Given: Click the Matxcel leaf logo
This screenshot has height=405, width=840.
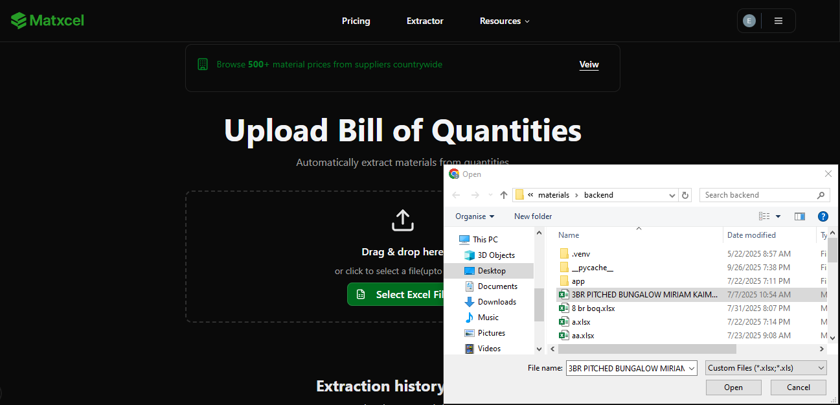Looking at the screenshot, I should 21,20.
